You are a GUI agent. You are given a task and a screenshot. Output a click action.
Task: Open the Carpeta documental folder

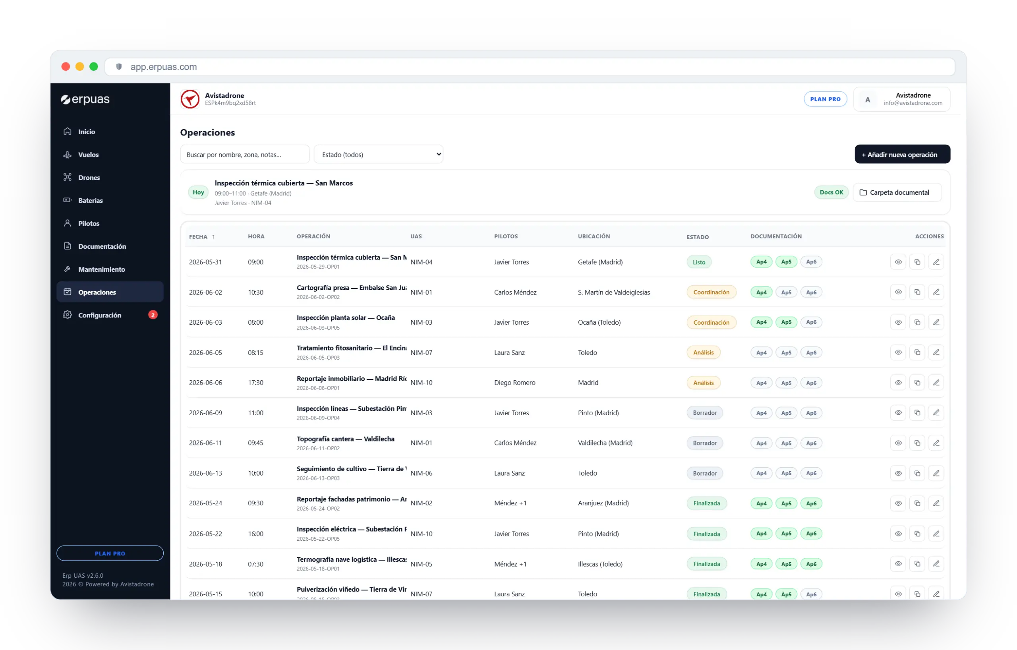point(897,193)
